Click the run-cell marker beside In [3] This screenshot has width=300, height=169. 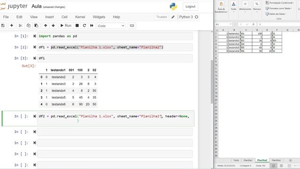tap(35, 58)
